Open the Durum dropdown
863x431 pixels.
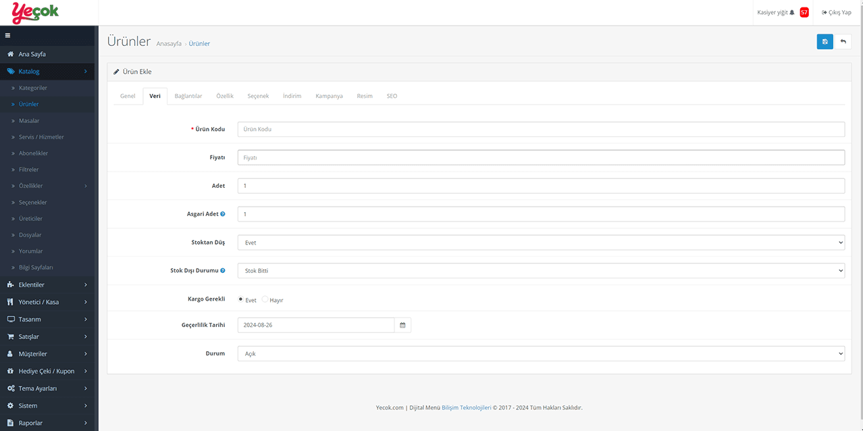coord(541,353)
